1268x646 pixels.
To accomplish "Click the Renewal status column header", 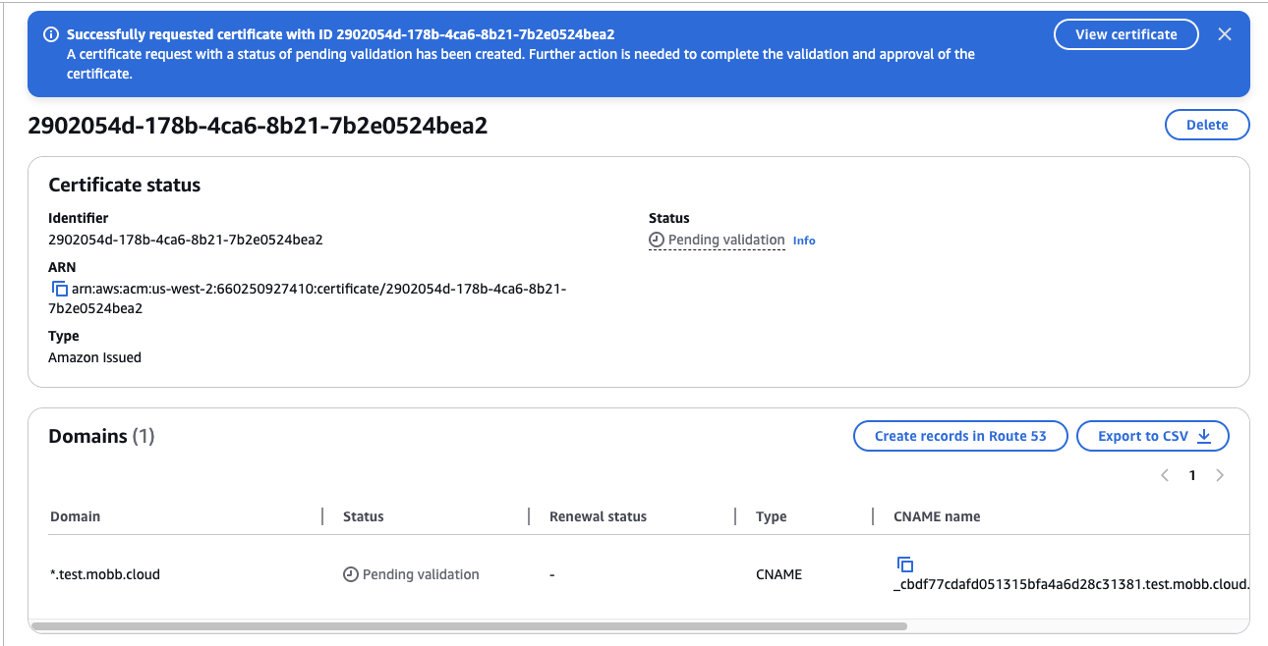I will (598, 516).
